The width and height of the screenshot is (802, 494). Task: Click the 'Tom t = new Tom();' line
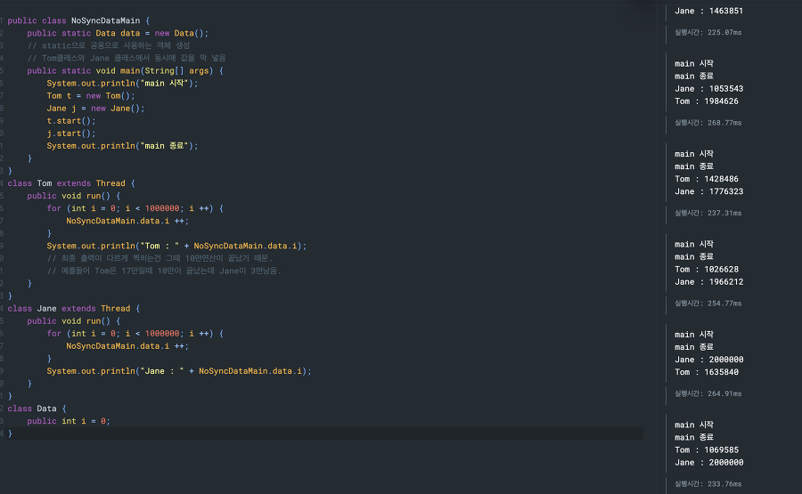click(91, 95)
